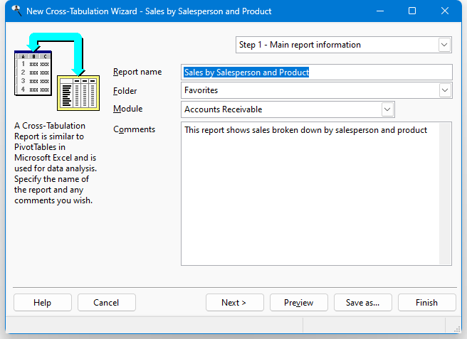Cancel the wizard
Screen dimensions: 467x339
point(107,303)
